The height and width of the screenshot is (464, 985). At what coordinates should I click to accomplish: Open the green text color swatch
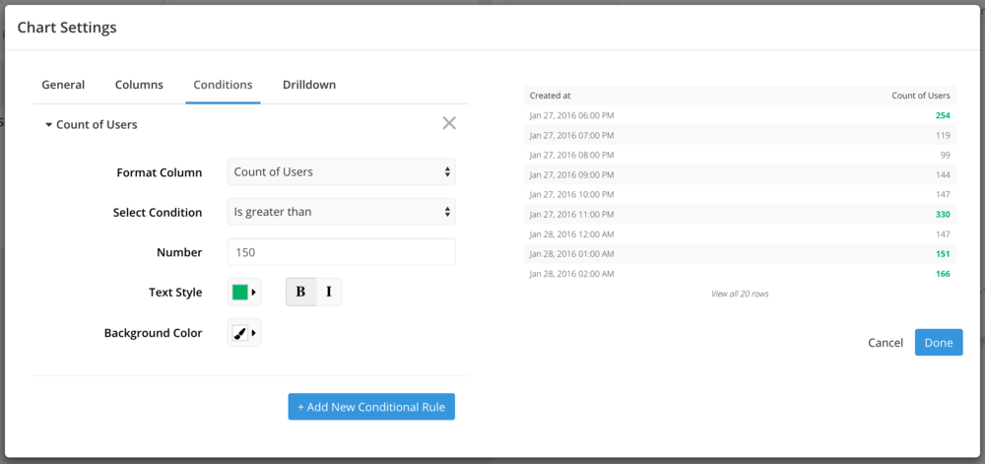240,293
